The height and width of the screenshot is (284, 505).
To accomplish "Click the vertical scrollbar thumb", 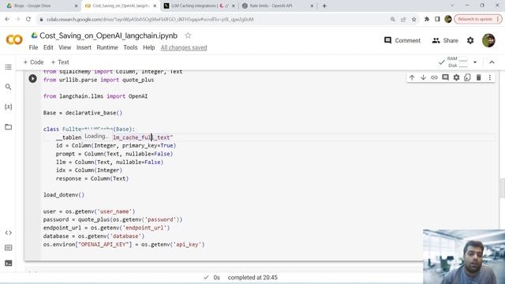I will (502, 188).
